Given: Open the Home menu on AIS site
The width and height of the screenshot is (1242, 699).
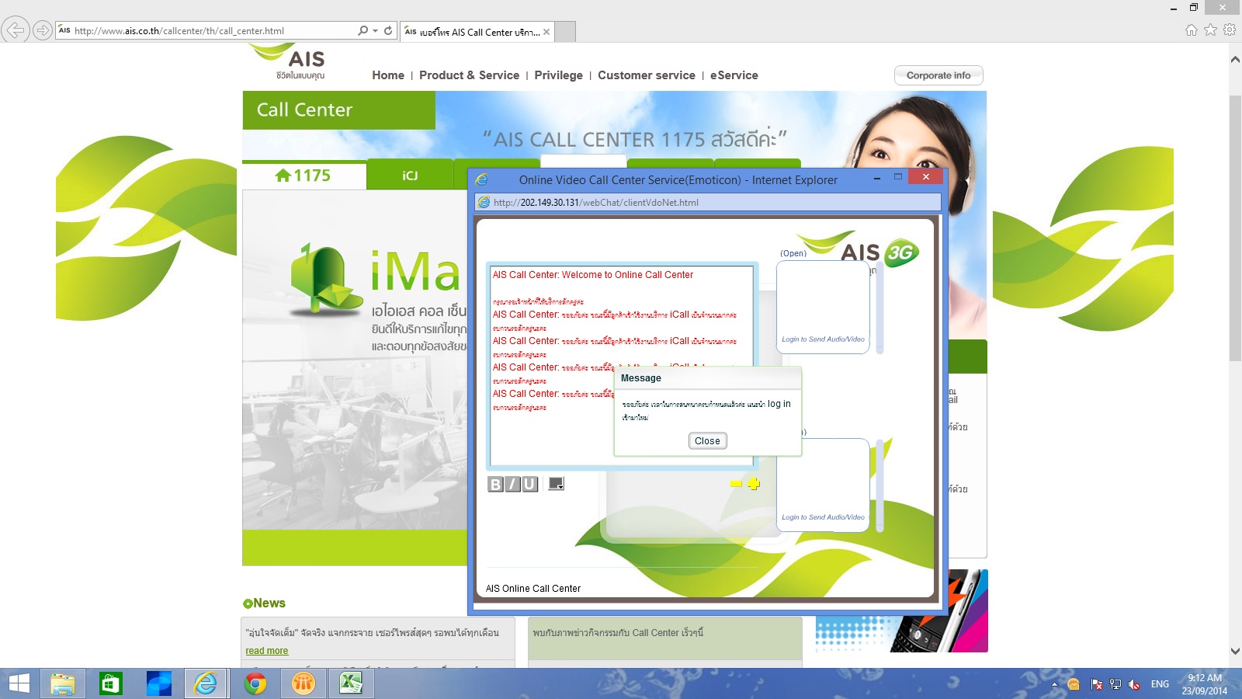Looking at the screenshot, I should pos(388,75).
